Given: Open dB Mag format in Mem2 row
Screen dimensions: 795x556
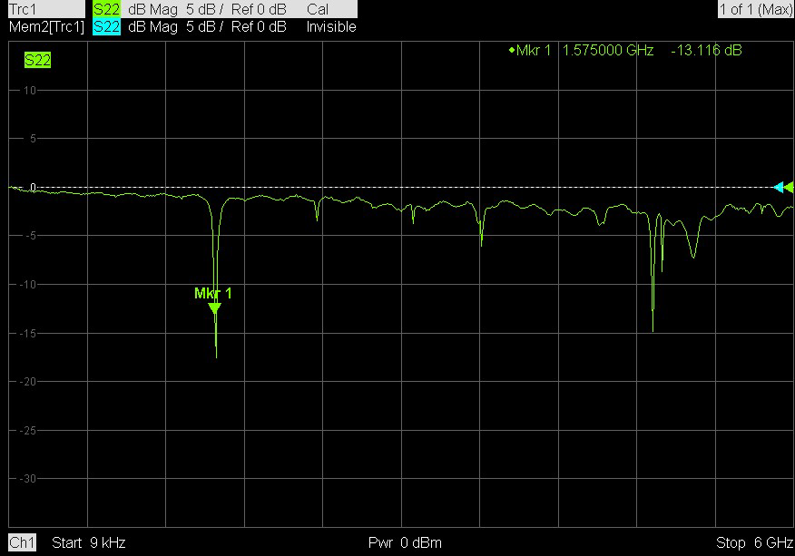Looking at the screenshot, I should (x=152, y=27).
